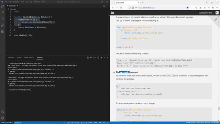
Task: Go back in the Firefox browser
Action: tap(113, 8)
